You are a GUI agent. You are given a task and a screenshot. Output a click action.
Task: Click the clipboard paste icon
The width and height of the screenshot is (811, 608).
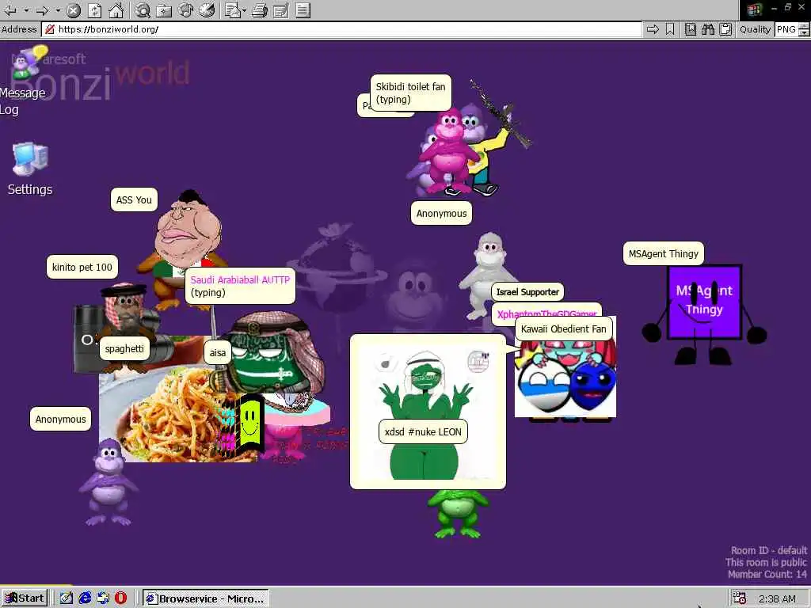725,29
